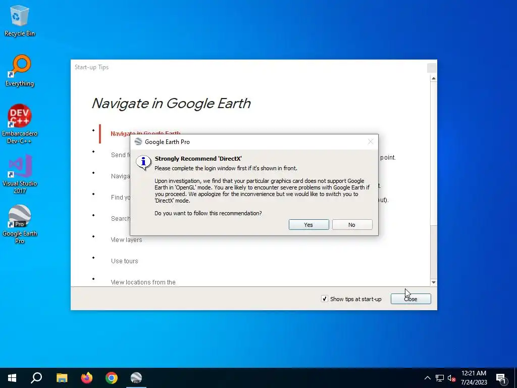The height and width of the screenshot is (388, 517).
Task: Click the info icon in the DirectX dialog
Action: pyautogui.click(x=144, y=162)
